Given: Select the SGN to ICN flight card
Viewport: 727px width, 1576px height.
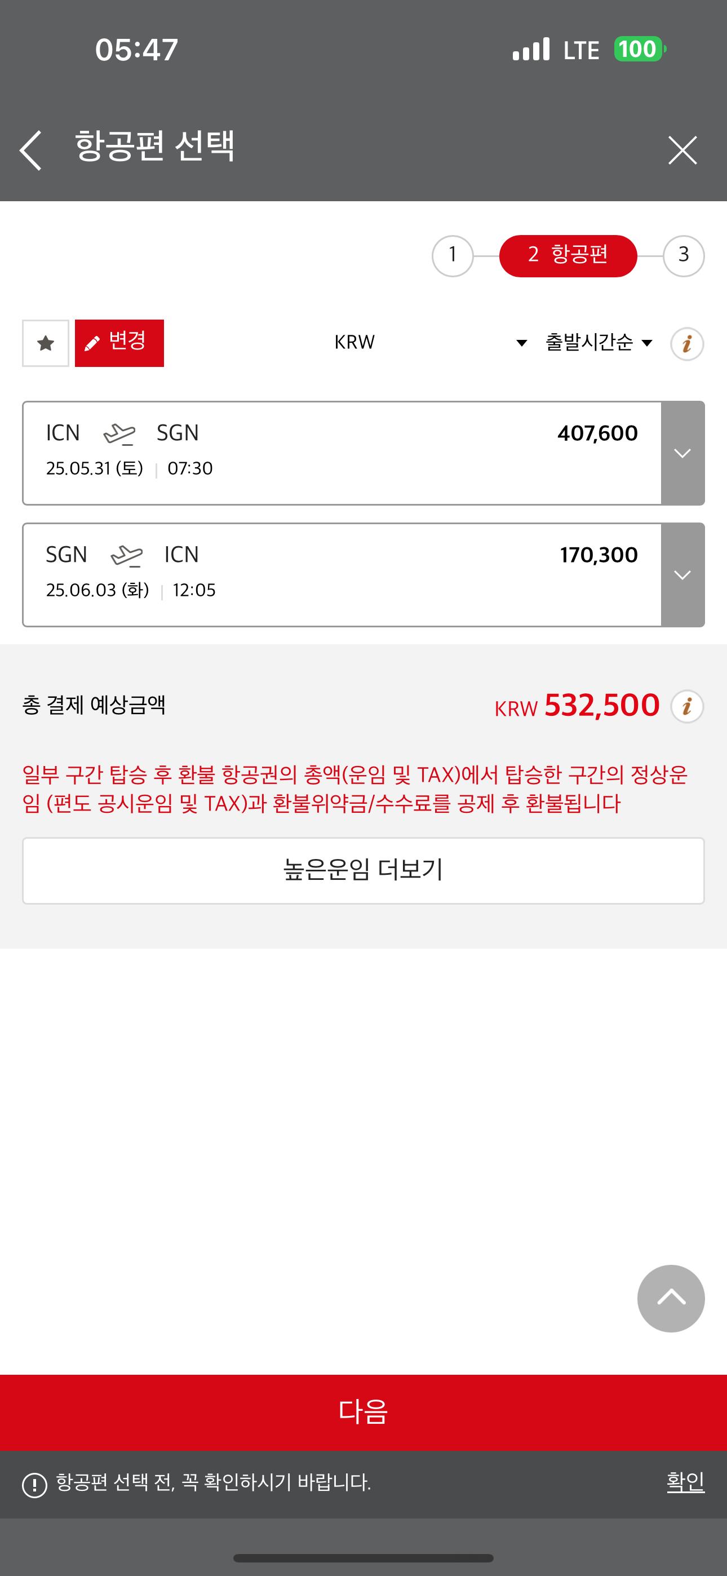Looking at the screenshot, I should 342,575.
